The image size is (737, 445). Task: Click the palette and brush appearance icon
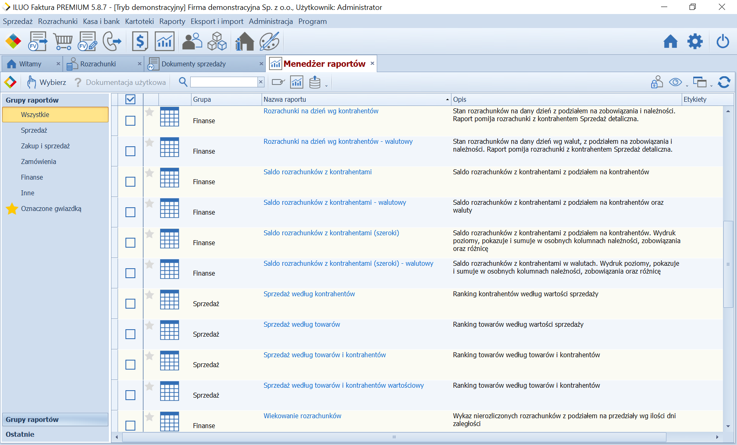pyautogui.click(x=269, y=41)
